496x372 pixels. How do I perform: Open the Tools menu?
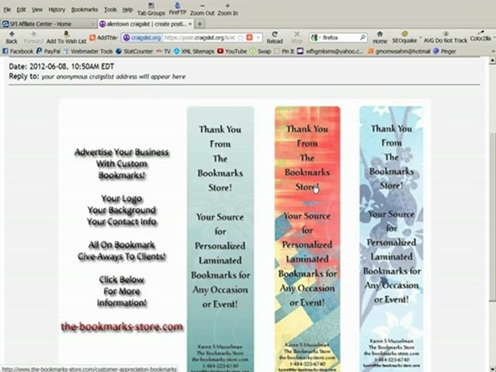coord(111,10)
